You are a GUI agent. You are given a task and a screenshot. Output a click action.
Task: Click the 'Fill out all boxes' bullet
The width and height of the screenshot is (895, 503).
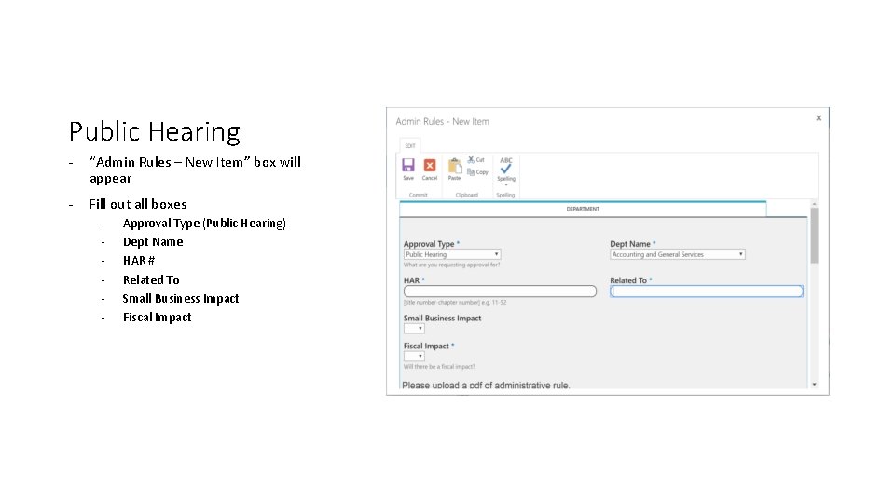coord(138,204)
